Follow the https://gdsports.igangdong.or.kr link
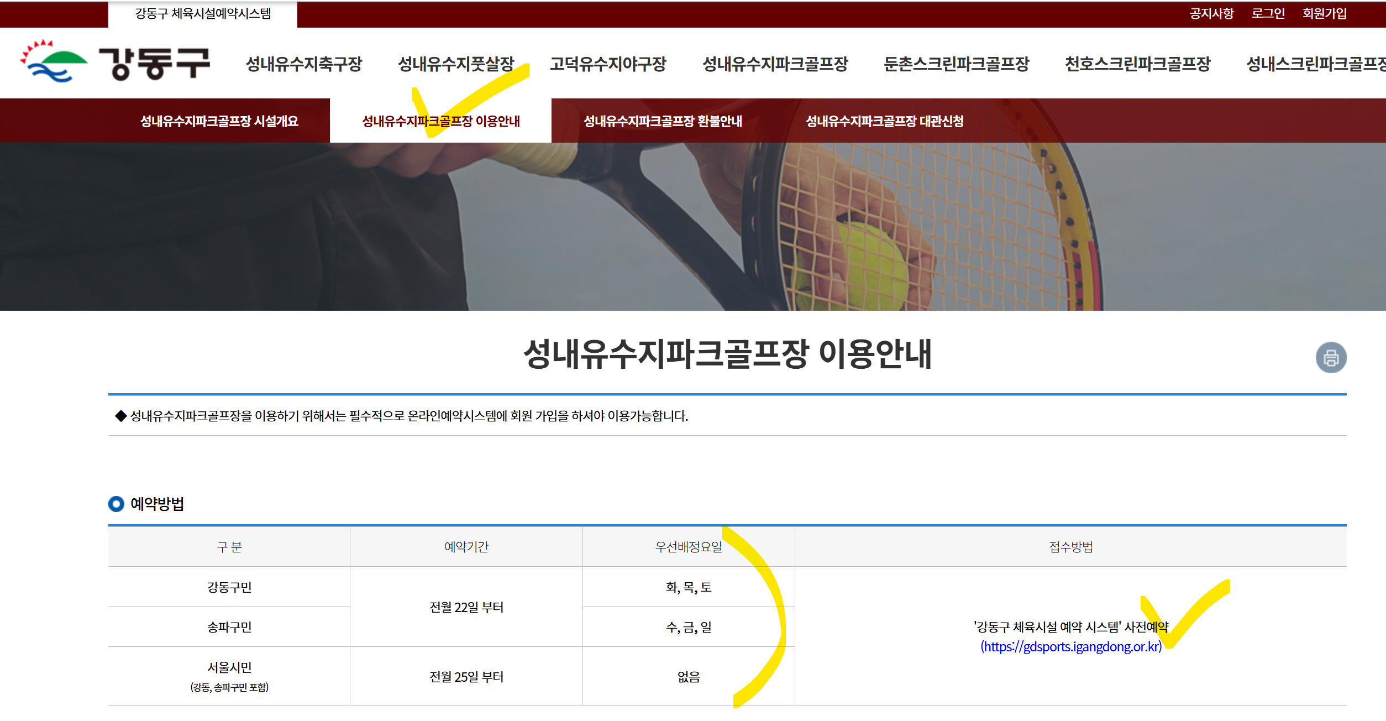The height and width of the screenshot is (721, 1386). pos(1070,646)
